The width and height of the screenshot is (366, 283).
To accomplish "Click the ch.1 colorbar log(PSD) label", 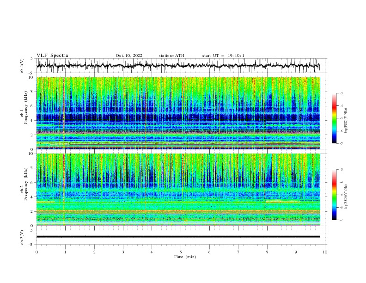I will point(346,121).
